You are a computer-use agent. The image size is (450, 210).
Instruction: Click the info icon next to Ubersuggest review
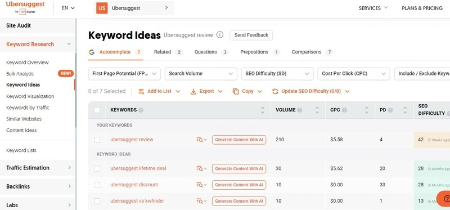click(x=219, y=35)
